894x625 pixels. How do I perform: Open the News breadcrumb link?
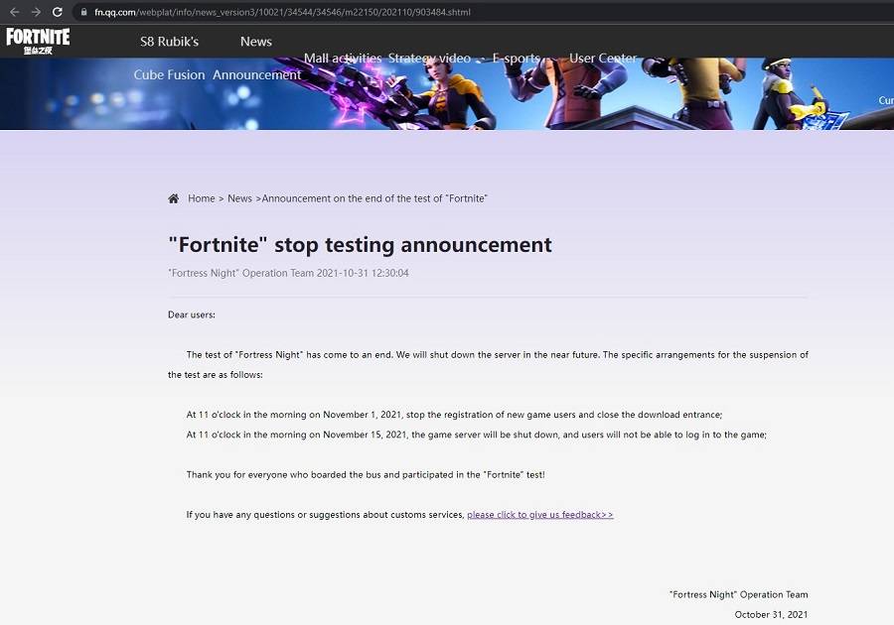tap(239, 197)
